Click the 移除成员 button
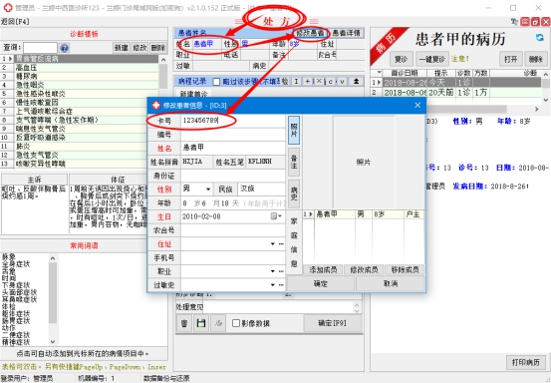Viewport: 551px width, 383px height. pos(405,269)
